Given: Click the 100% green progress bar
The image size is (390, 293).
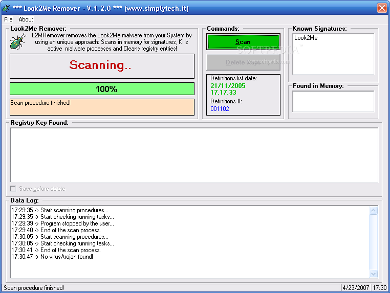Looking at the screenshot, I should tap(102, 89).
